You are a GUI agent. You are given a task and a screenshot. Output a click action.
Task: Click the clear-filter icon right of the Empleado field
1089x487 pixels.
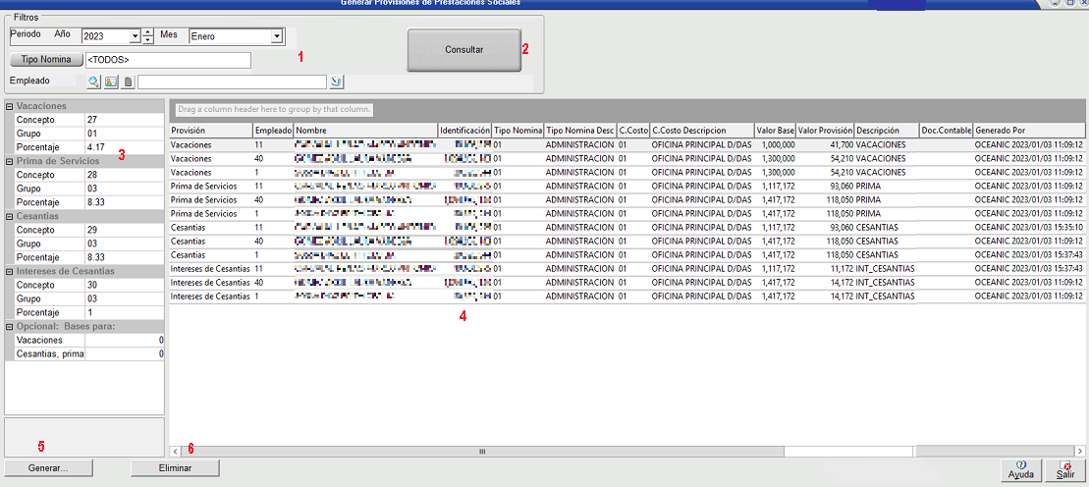tap(337, 81)
